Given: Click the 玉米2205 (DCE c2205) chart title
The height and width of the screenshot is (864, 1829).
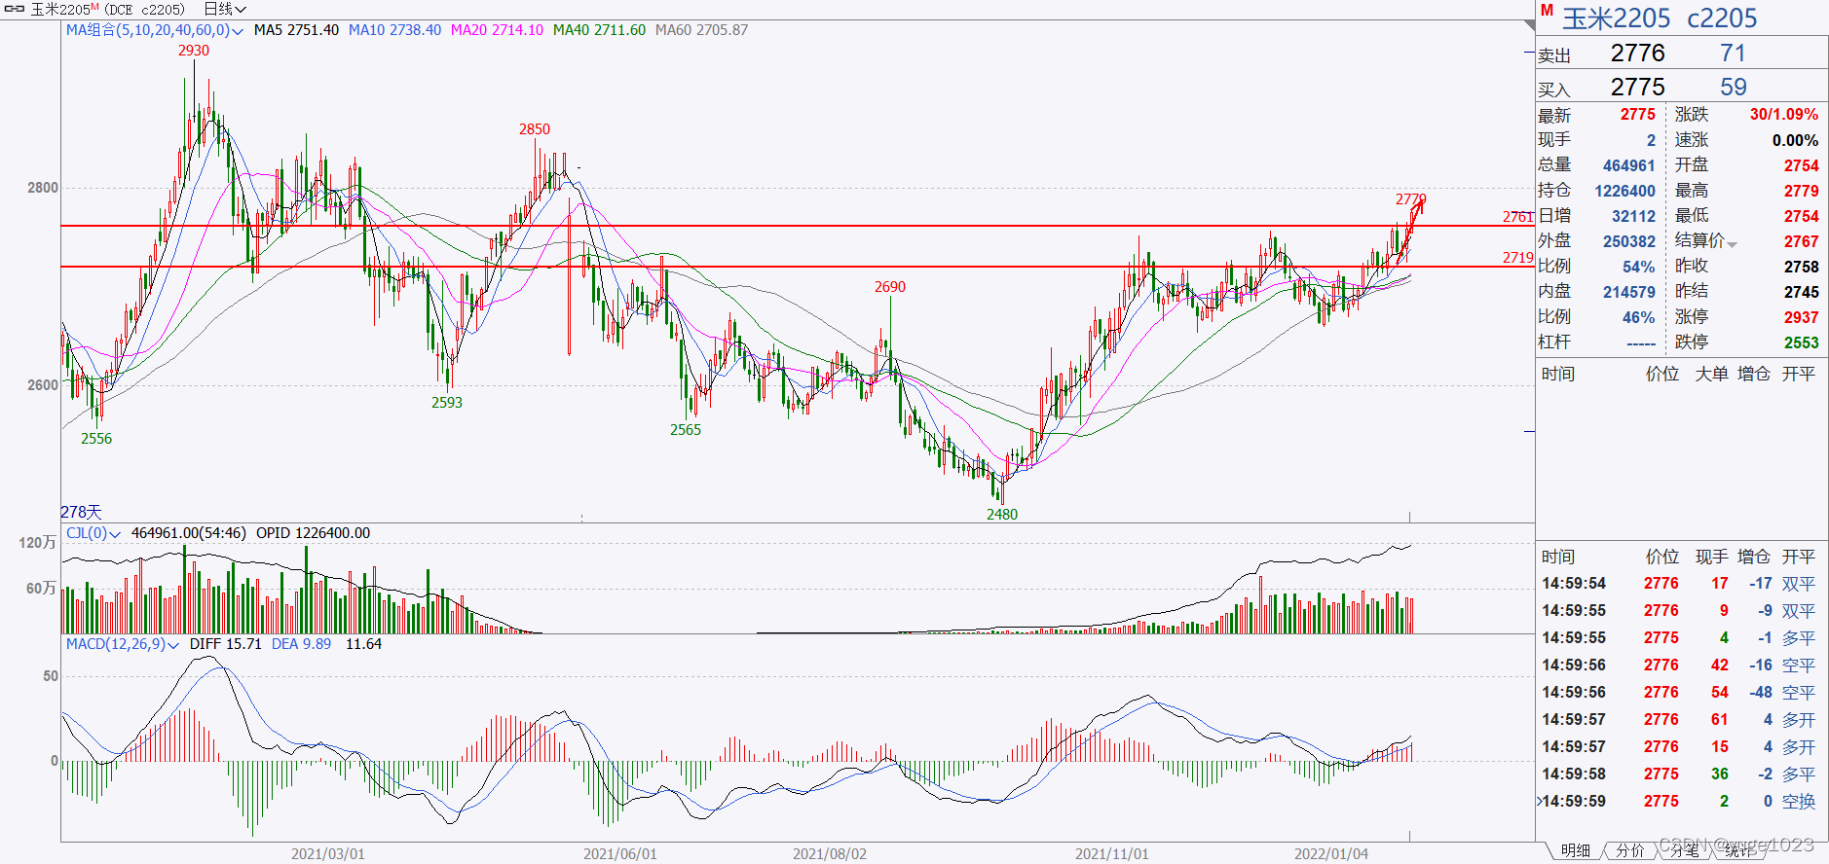Looking at the screenshot, I should (107, 9).
